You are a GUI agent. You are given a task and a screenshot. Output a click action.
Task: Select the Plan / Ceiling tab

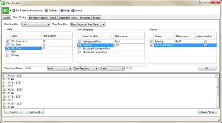20,17
